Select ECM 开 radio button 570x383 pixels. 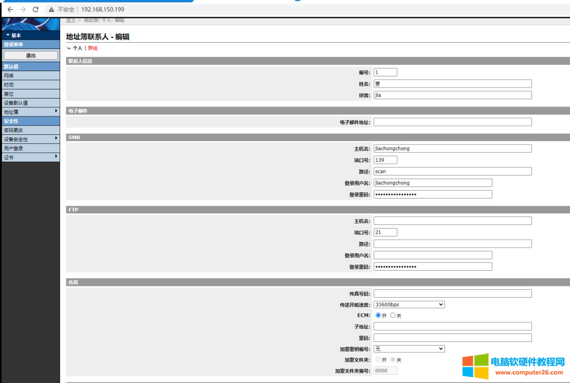(378, 315)
